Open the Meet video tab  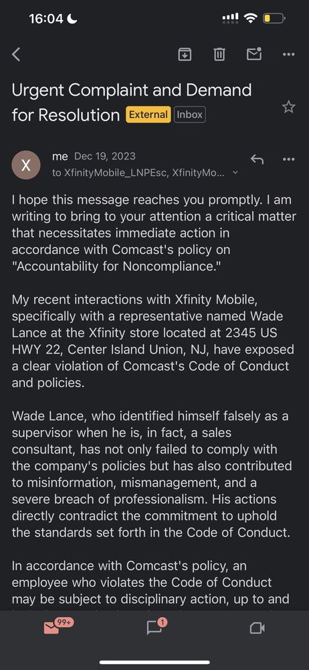click(x=257, y=628)
